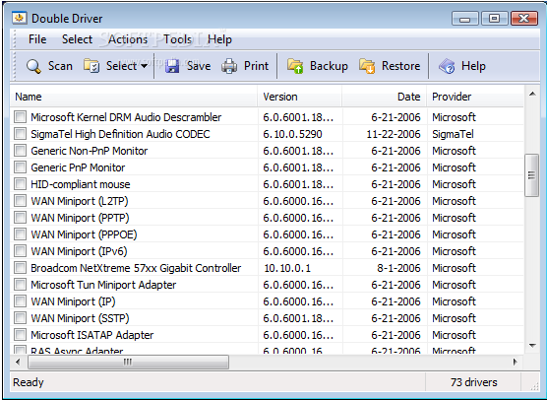This screenshot has height=400, width=547.
Task: Enable the HID-compliant mouse checkbox
Action: point(20,184)
